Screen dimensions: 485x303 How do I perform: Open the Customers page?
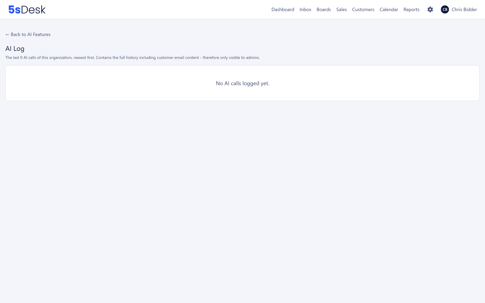(x=363, y=9)
